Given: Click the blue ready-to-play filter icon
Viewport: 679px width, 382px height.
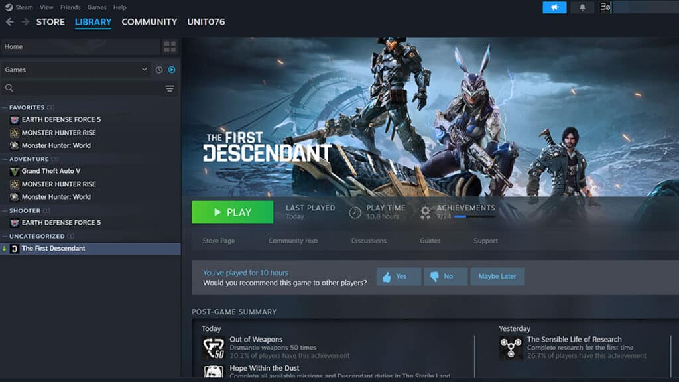Looking at the screenshot, I should 171,70.
